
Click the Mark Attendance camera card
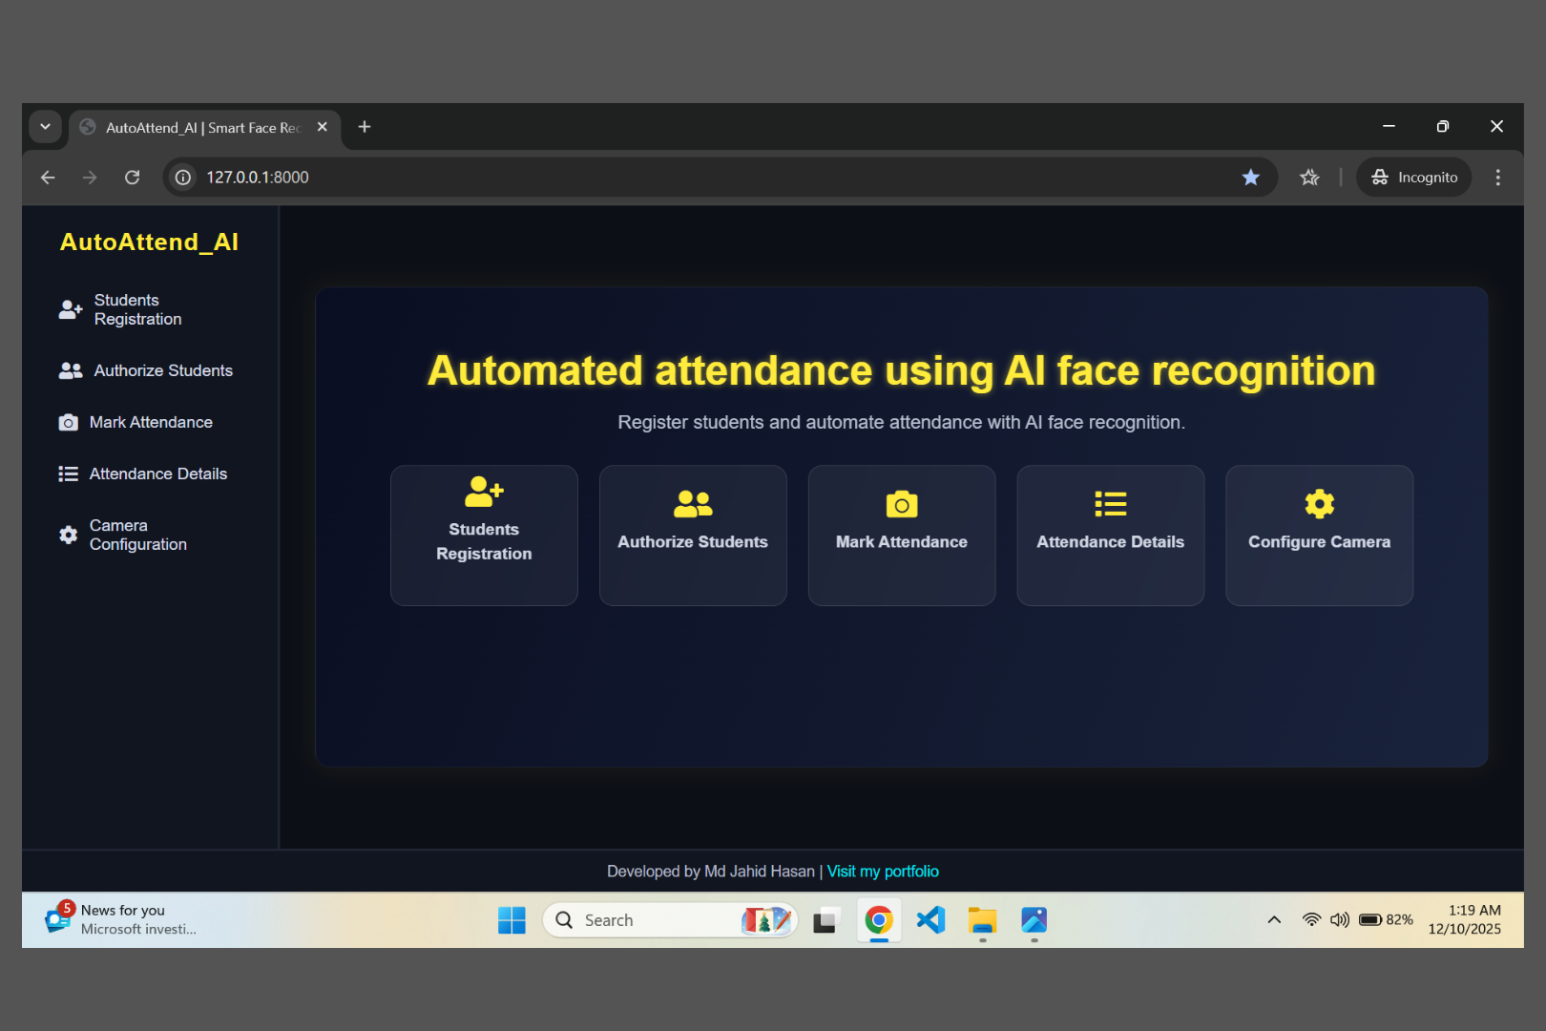pos(901,535)
